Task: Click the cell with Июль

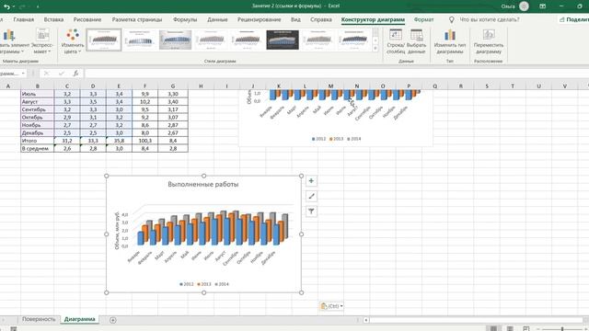Action: pos(37,94)
